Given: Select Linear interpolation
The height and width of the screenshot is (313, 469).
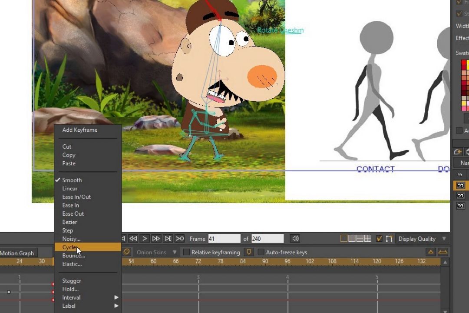Looking at the screenshot, I should [88, 188].
